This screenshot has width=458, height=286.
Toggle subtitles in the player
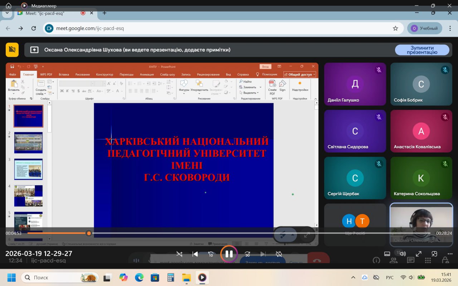point(387,254)
